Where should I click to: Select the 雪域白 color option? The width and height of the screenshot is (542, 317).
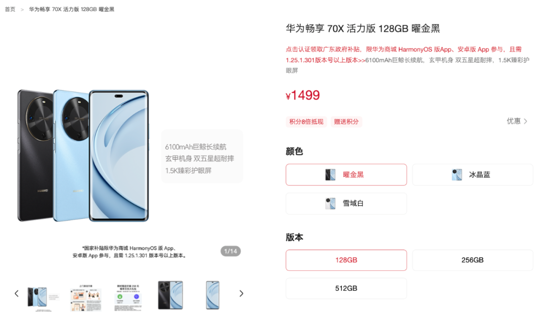[x=346, y=203]
